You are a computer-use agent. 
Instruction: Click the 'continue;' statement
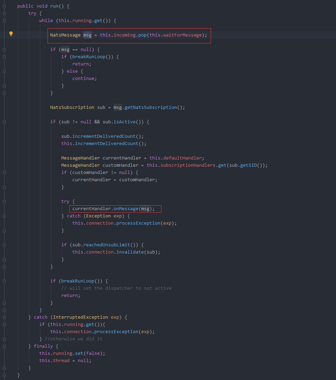[x=84, y=79]
